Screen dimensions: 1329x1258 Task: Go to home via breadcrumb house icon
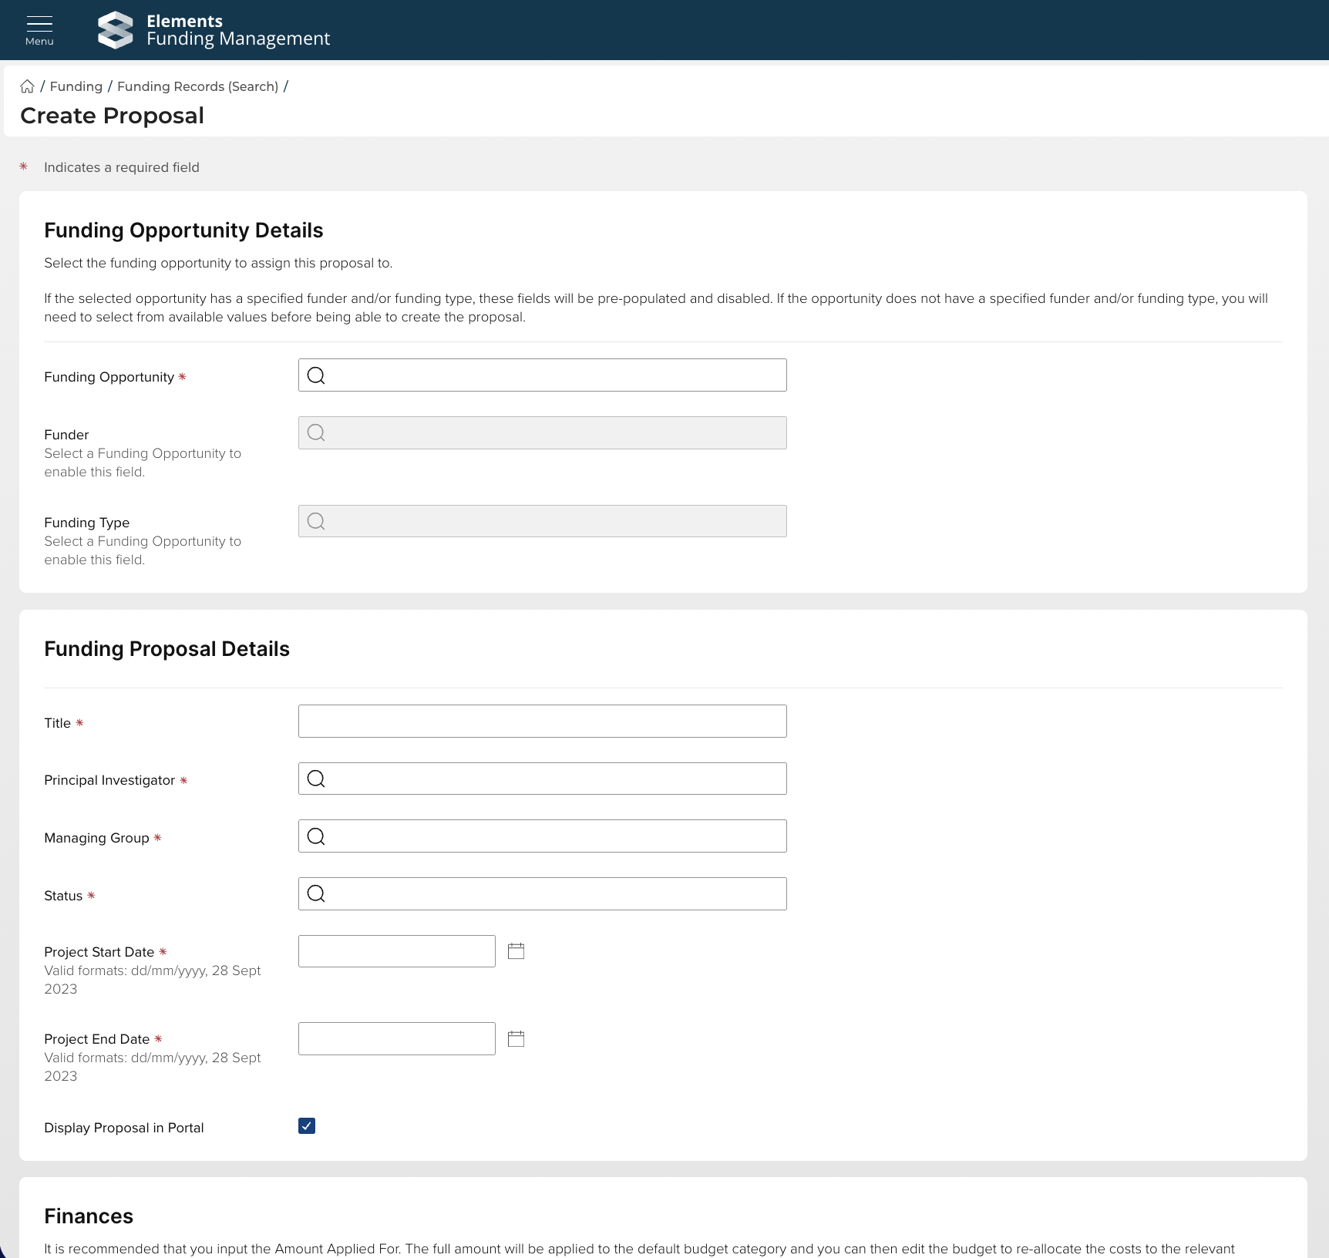pos(28,86)
